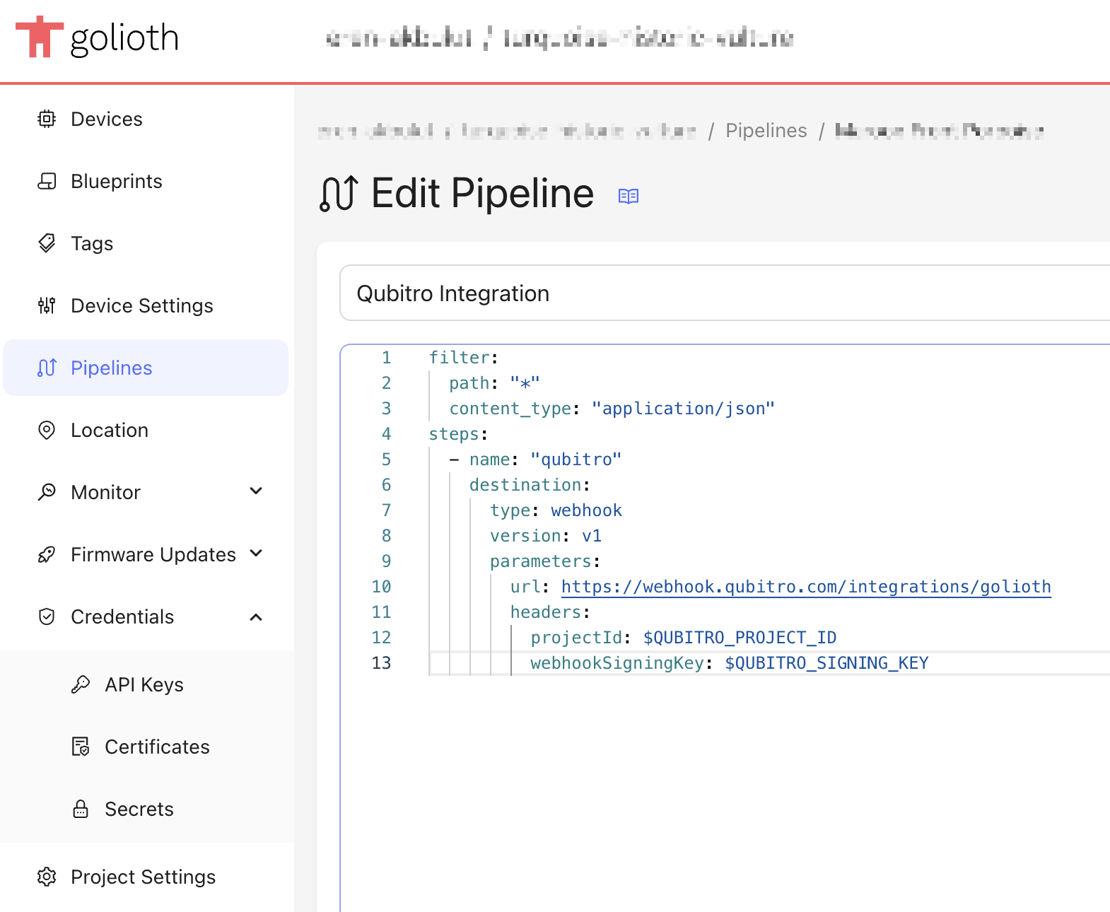The image size is (1110, 912).
Task: Click line number 1 in editor gutter
Action: point(386,358)
